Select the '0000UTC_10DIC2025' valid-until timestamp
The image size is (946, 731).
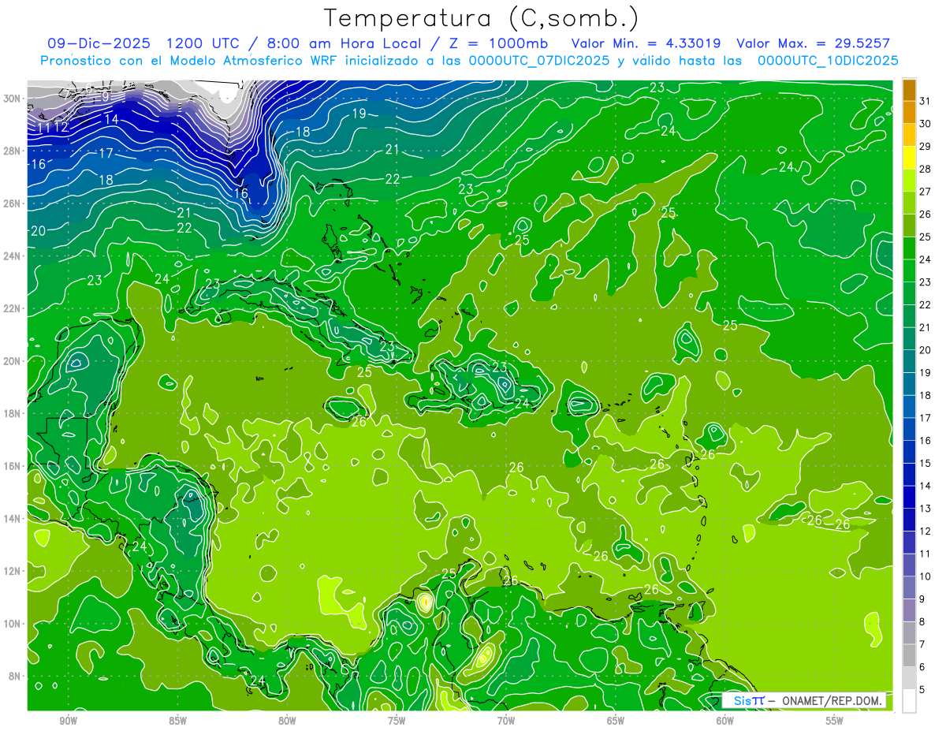point(828,61)
